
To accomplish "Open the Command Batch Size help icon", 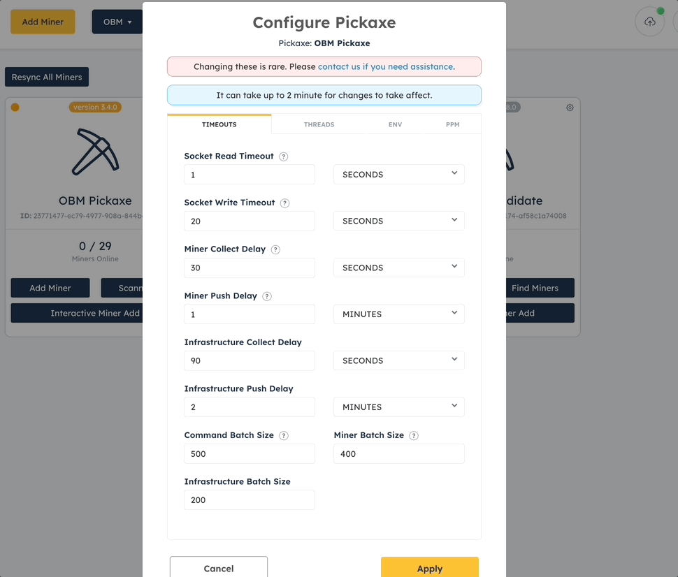I will click(x=284, y=435).
